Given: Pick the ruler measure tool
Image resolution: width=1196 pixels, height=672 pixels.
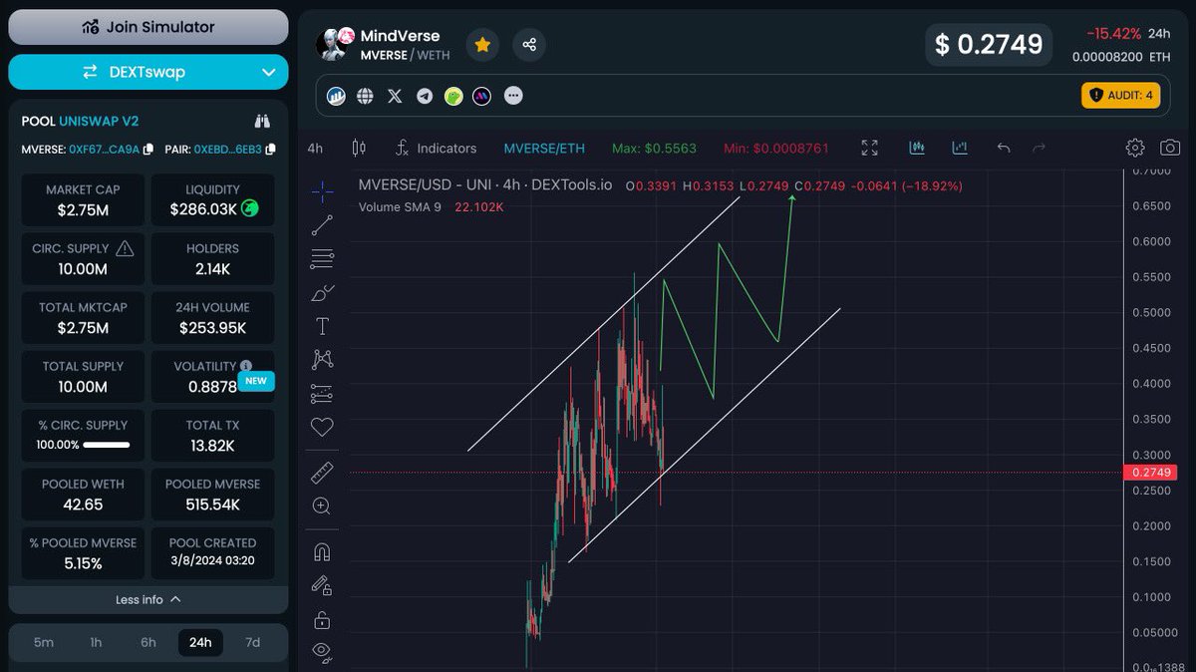Looking at the screenshot, I should (x=321, y=472).
